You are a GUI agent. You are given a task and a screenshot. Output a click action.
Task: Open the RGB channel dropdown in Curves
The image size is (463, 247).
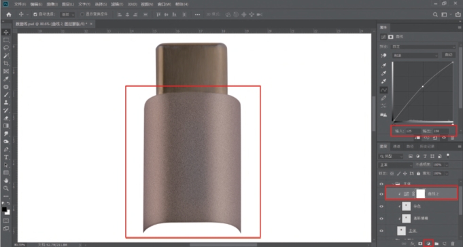coord(415,56)
